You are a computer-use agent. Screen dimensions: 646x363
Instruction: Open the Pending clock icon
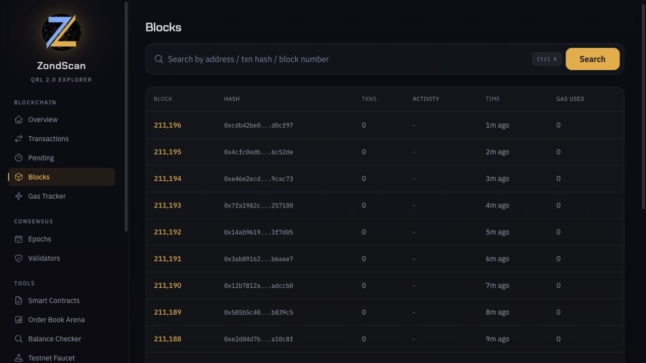[19, 158]
